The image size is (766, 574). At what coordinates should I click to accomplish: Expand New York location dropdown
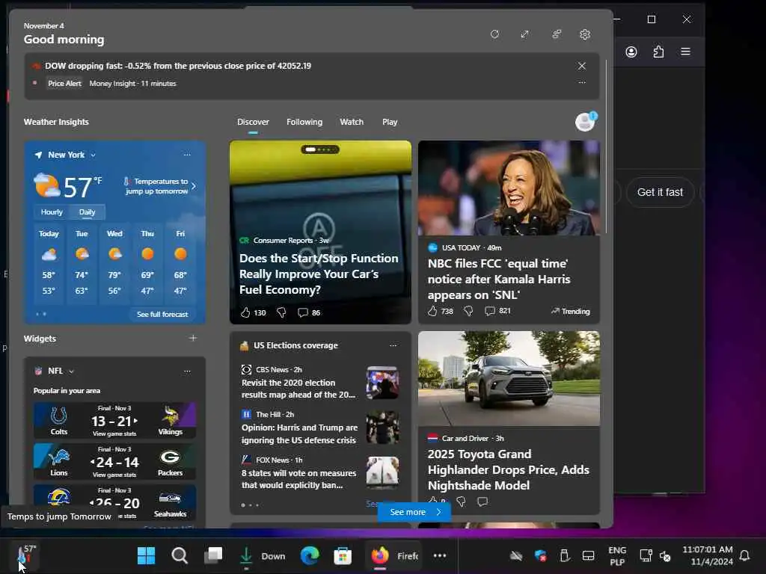coord(93,155)
